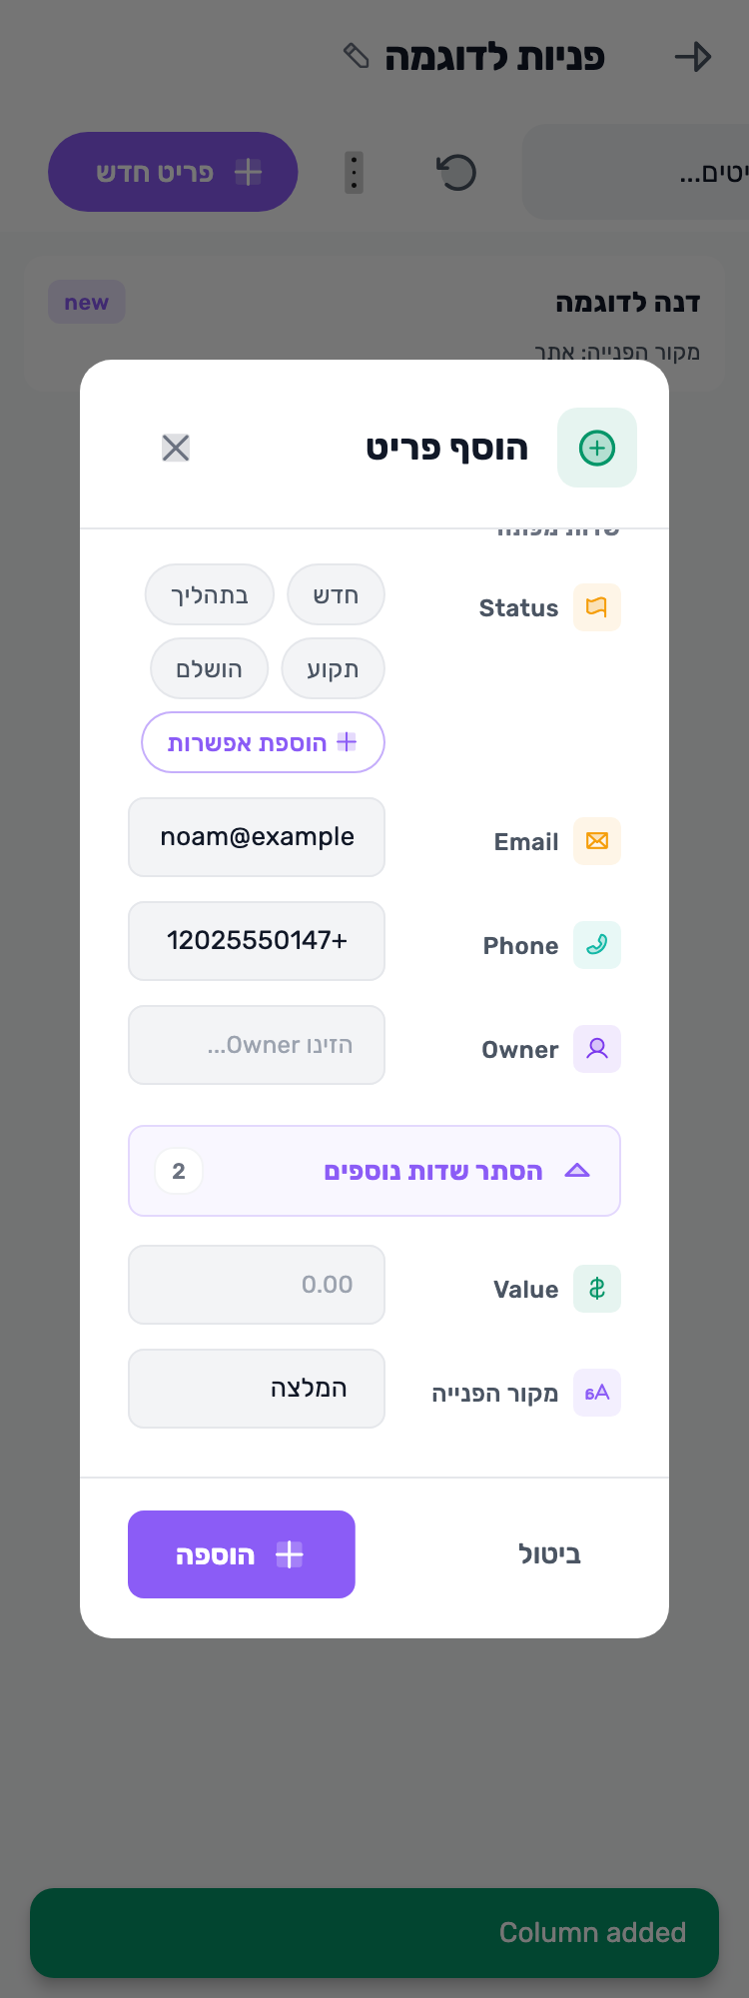The image size is (749, 1998).
Task: Click the Owner person icon
Action: (597, 1049)
